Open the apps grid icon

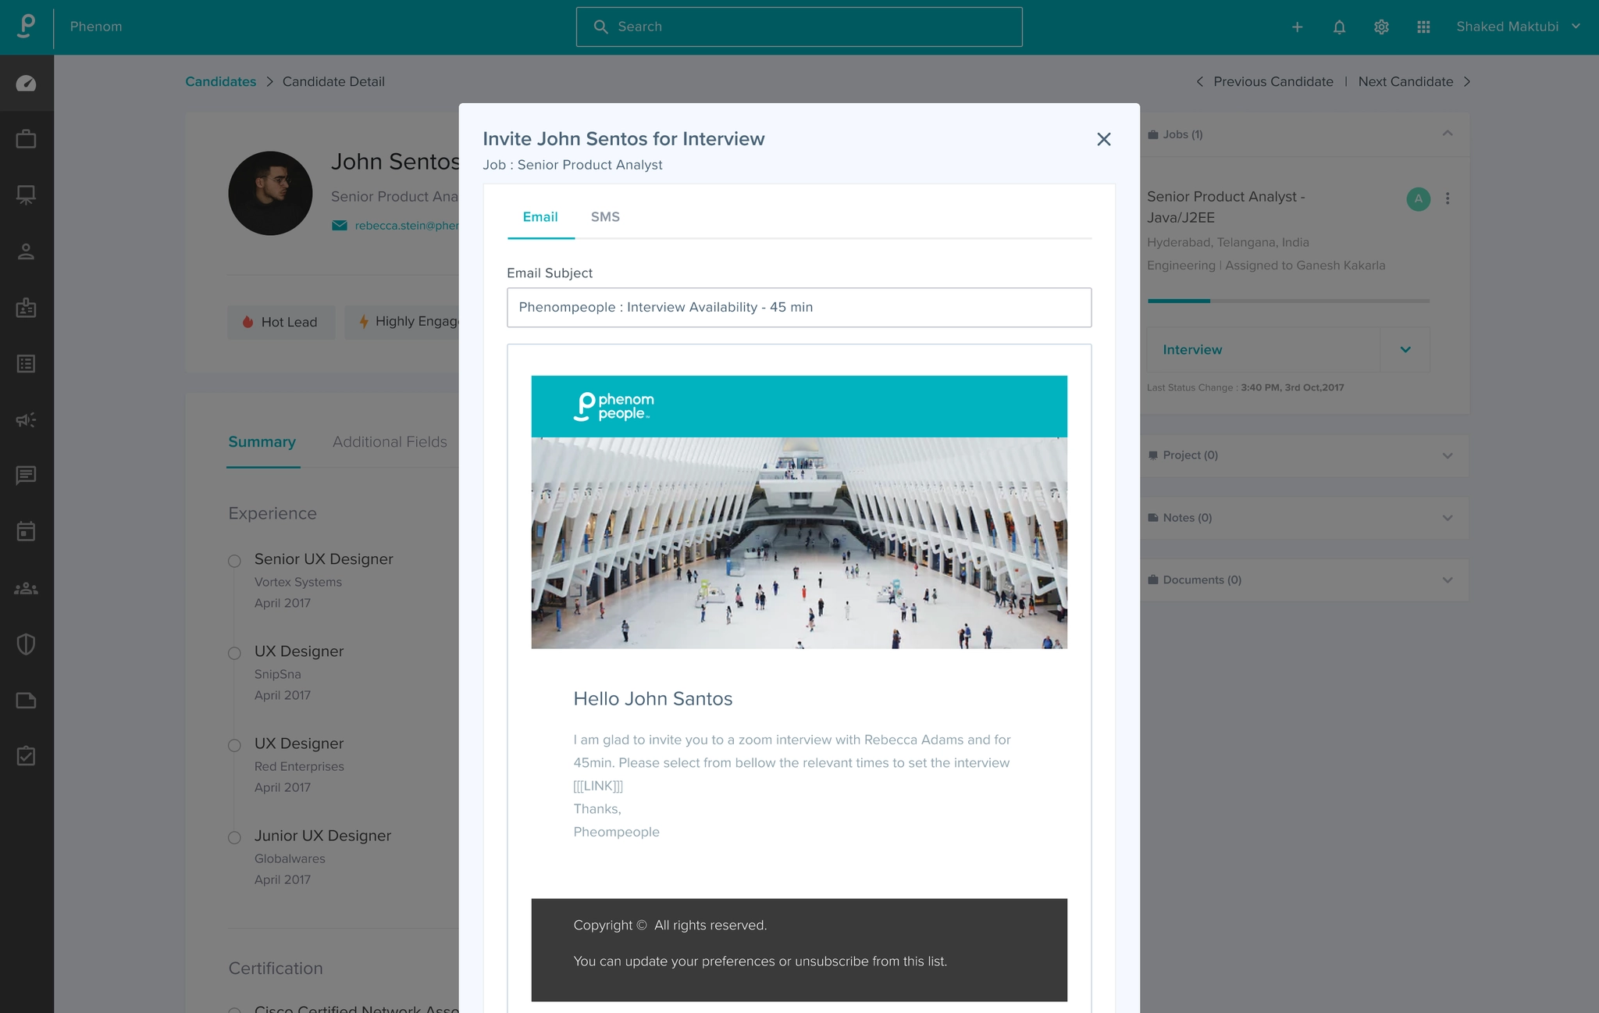point(1423,27)
